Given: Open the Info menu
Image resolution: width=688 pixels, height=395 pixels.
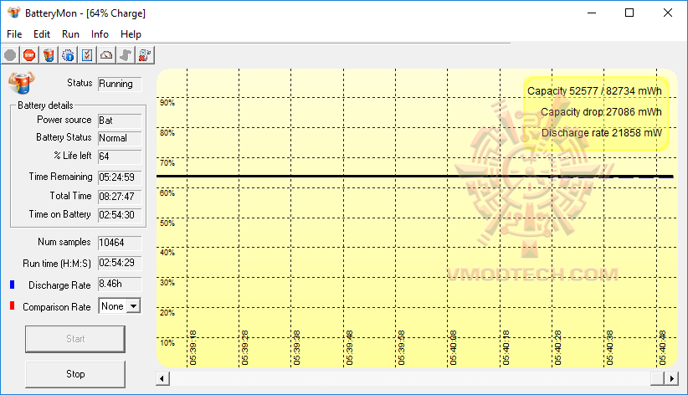Looking at the screenshot, I should [x=100, y=34].
